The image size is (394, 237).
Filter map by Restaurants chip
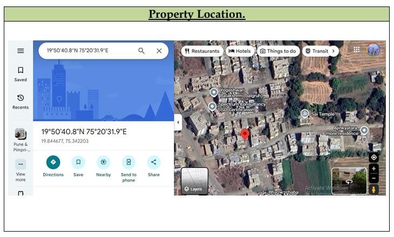coord(202,51)
